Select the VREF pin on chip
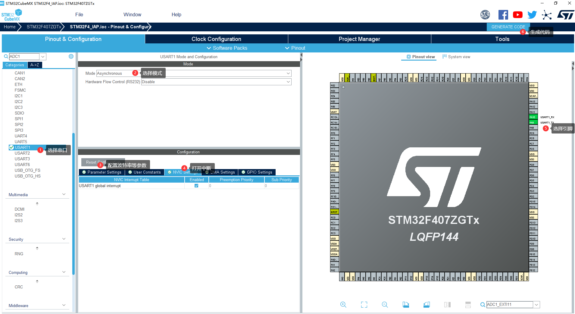This screenshot has height=314, width=575. click(x=334, y=249)
